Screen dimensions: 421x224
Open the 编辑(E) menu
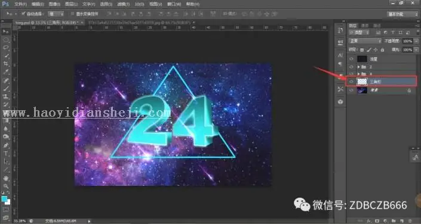(37, 4)
